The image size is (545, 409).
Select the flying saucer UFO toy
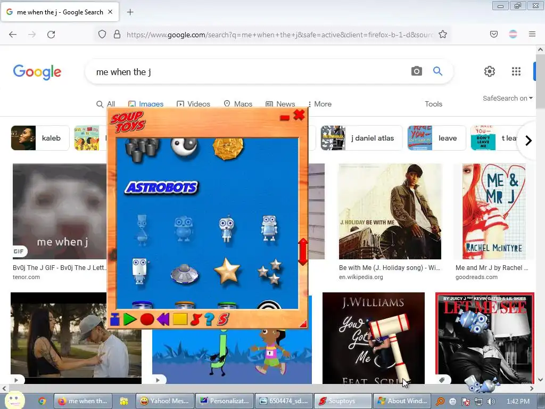[184, 274]
